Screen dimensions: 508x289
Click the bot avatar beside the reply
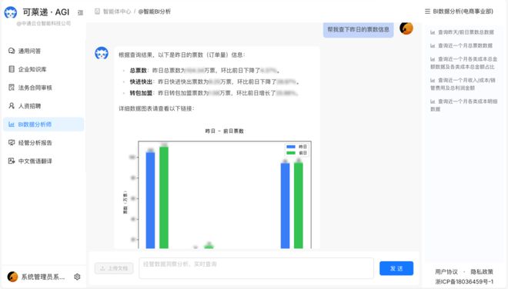click(x=102, y=53)
